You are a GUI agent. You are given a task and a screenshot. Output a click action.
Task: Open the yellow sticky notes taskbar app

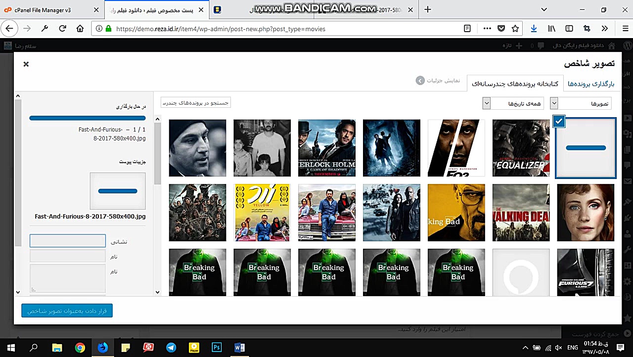(x=126, y=348)
